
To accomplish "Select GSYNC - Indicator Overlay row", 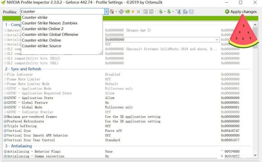I will point(127,112).
